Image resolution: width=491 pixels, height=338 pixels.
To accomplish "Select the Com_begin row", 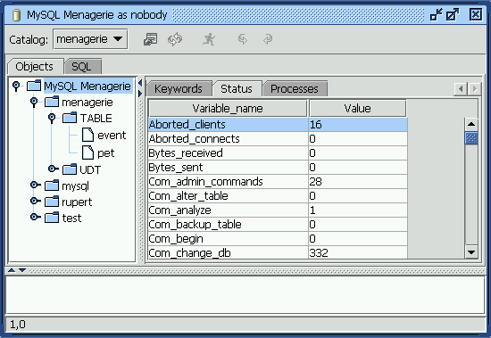I will (x=278, y=239).
